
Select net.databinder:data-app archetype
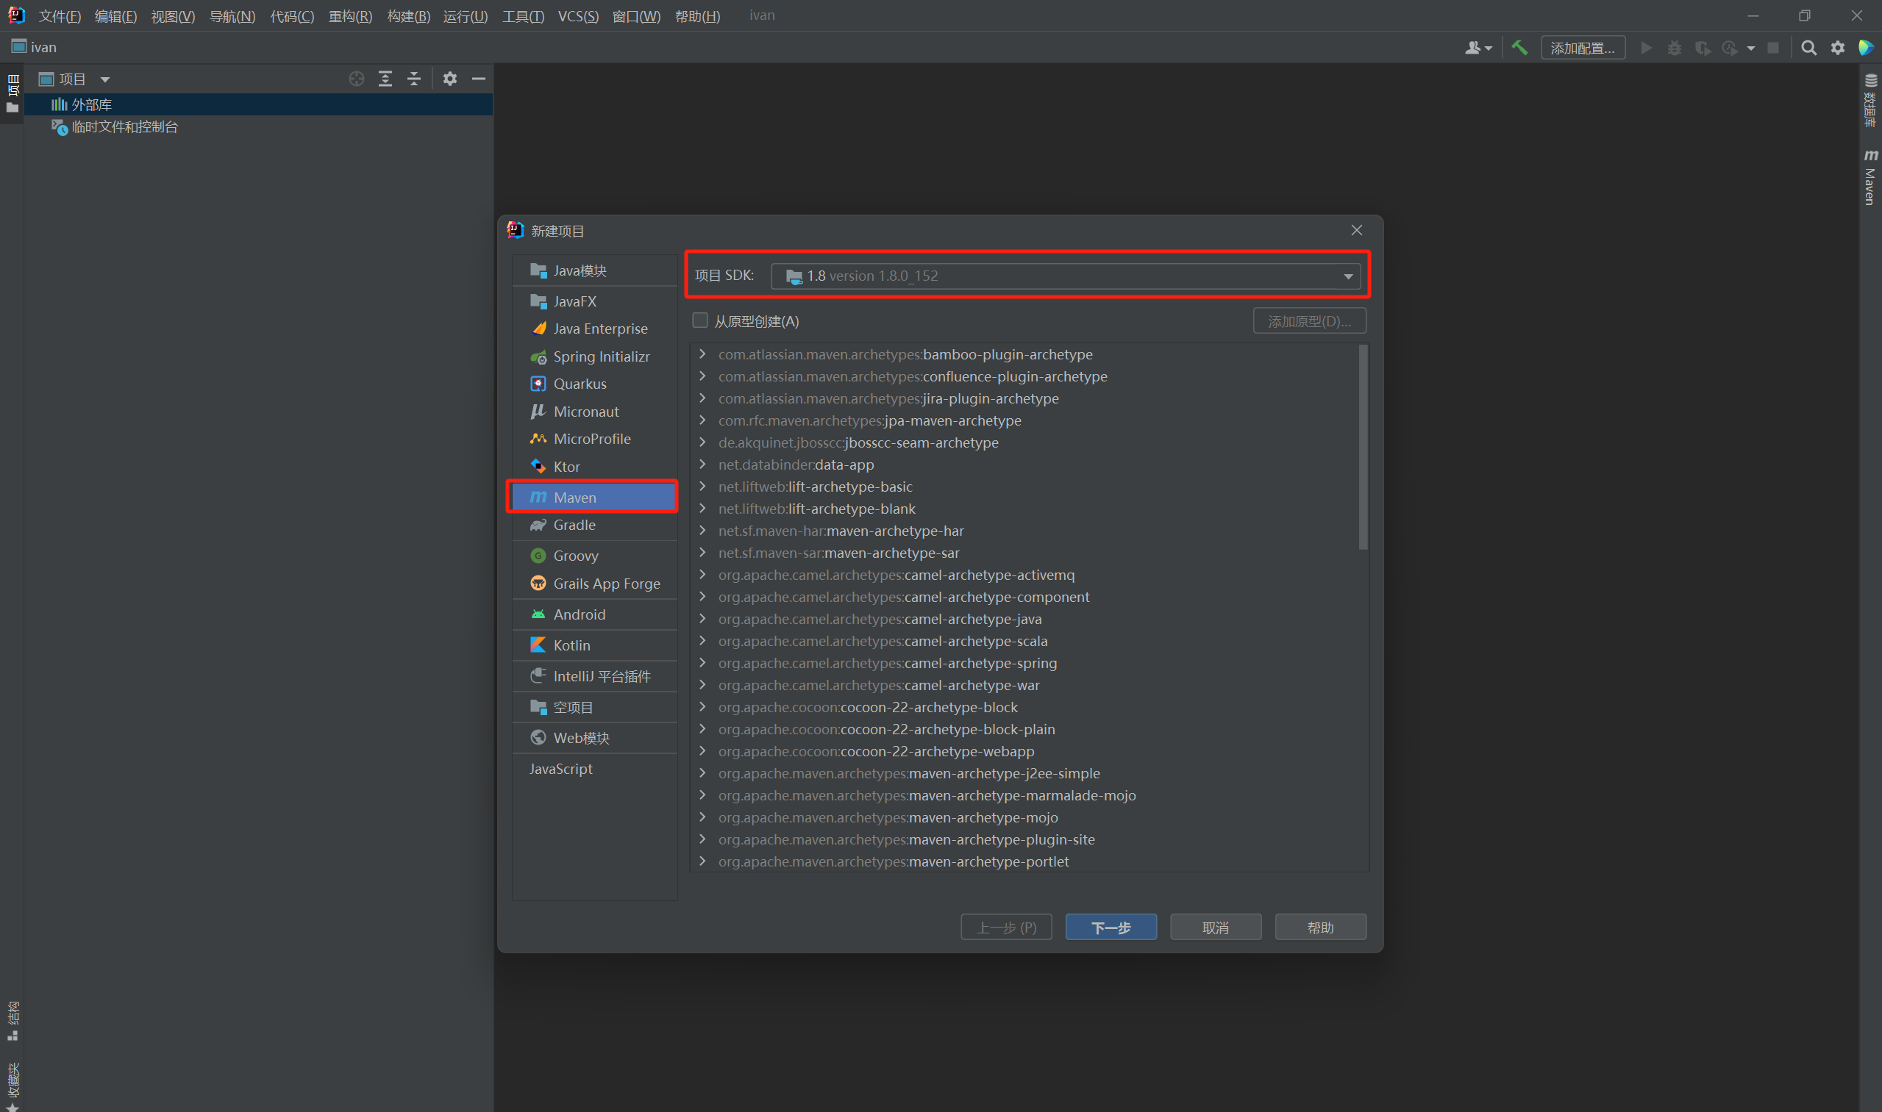pos(796,464)
